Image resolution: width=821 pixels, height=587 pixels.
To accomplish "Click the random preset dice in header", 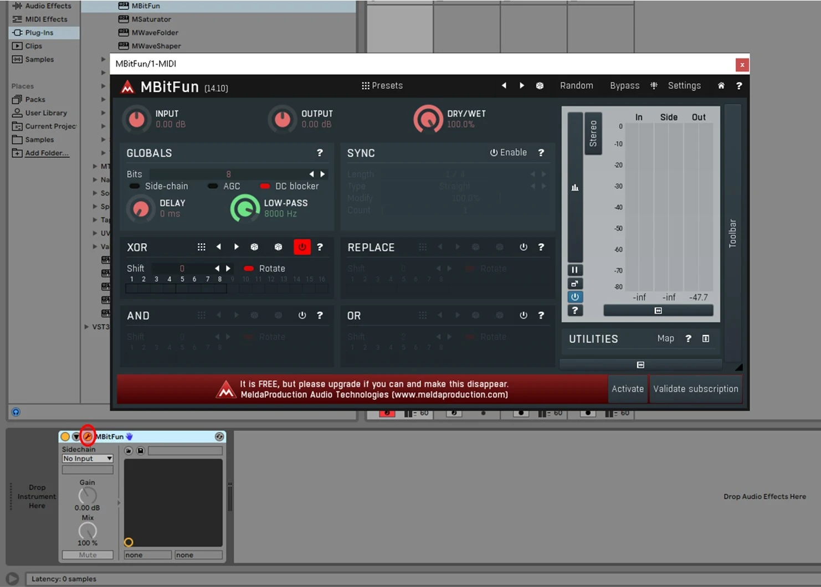I will pos(540,86).
